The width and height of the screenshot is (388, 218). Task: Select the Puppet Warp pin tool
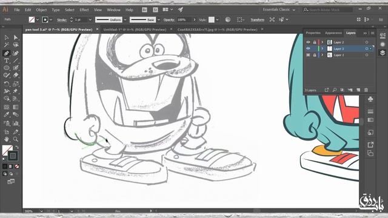pyautogui.click(x=16, y=91)
